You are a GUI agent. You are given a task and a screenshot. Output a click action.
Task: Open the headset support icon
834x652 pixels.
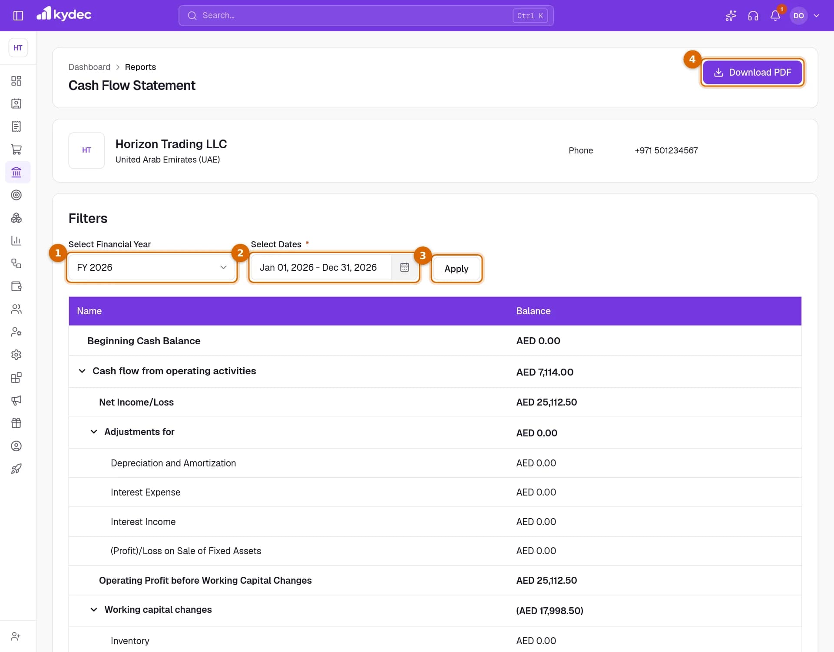[753, 16]
